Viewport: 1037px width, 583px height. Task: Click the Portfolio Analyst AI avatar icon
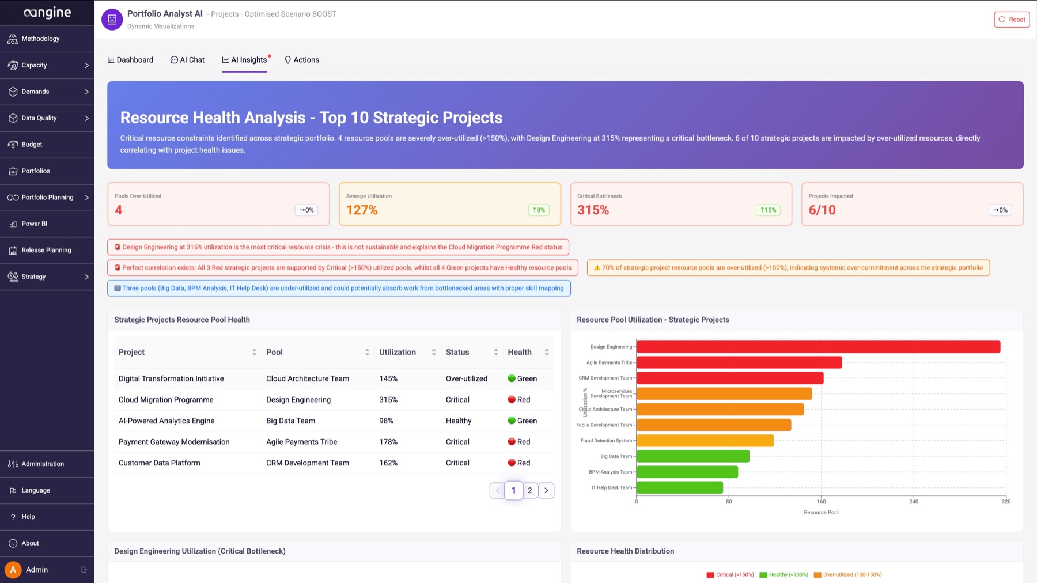click(x=112, y=19)
